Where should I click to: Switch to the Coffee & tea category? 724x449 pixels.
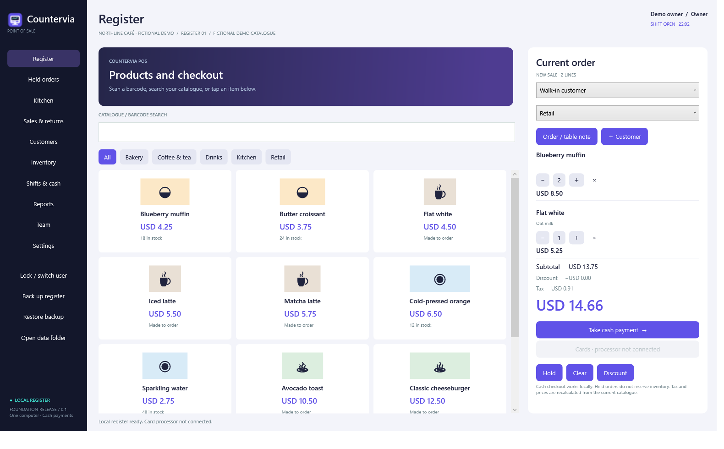[x=174, y=157]
